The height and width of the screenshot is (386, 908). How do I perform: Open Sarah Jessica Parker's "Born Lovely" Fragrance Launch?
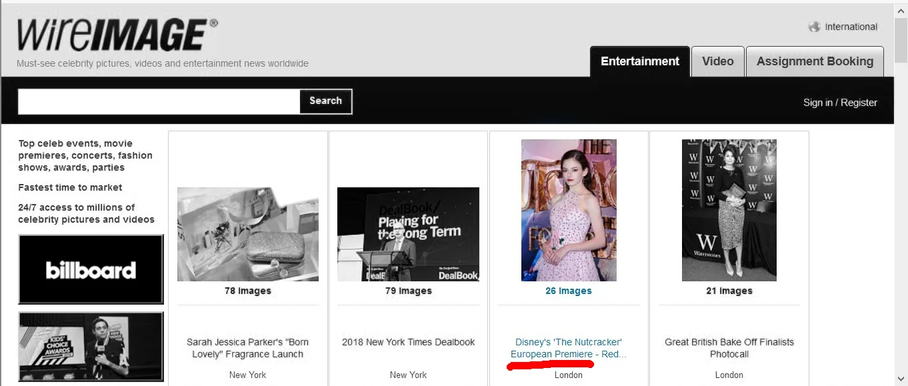pyautogui.click(x=248, y=348)
